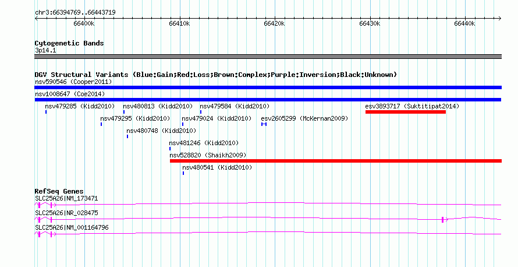Select the blue nsv590546 gain bar
The width and height of the screenshot is (518, 267).
268,87
